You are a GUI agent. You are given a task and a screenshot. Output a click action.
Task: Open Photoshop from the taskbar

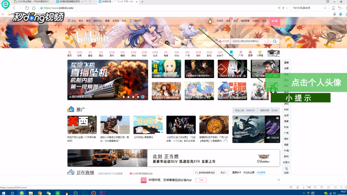point(85,193)
